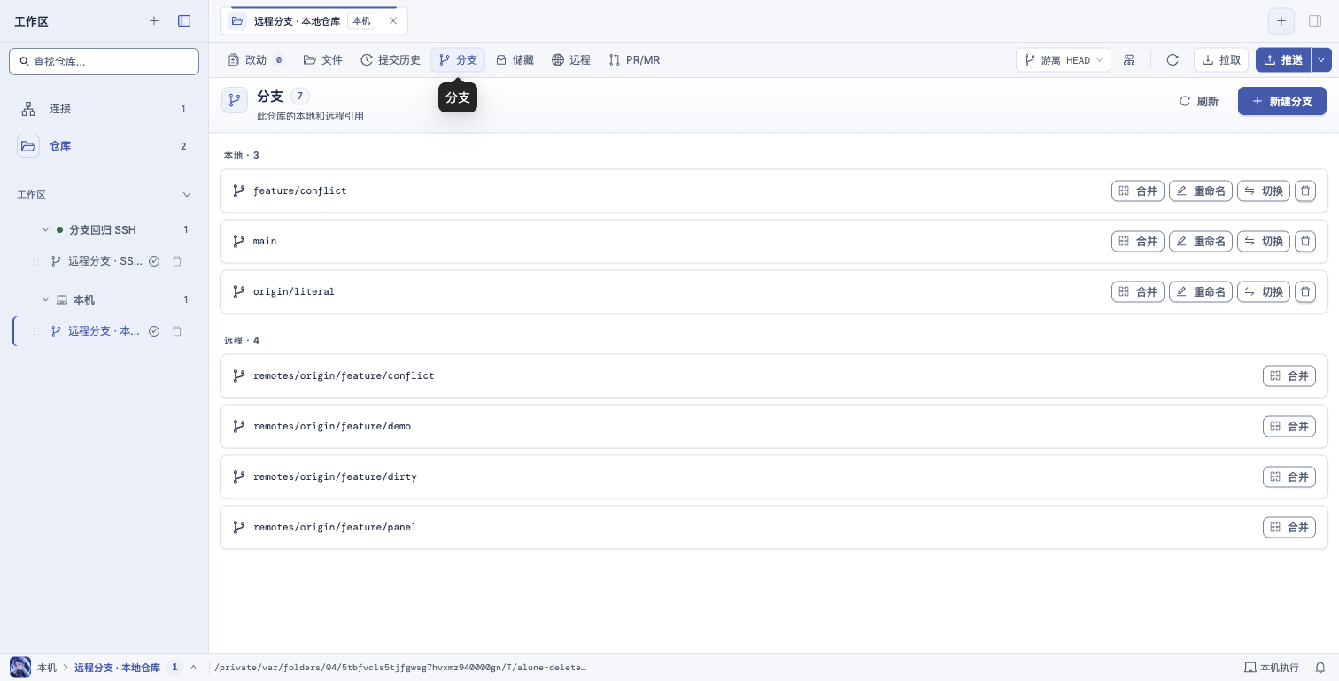Close the 远程分支 · 本地仓库 tab
The height and width of the screenshot is (681, 1339).
393,20
